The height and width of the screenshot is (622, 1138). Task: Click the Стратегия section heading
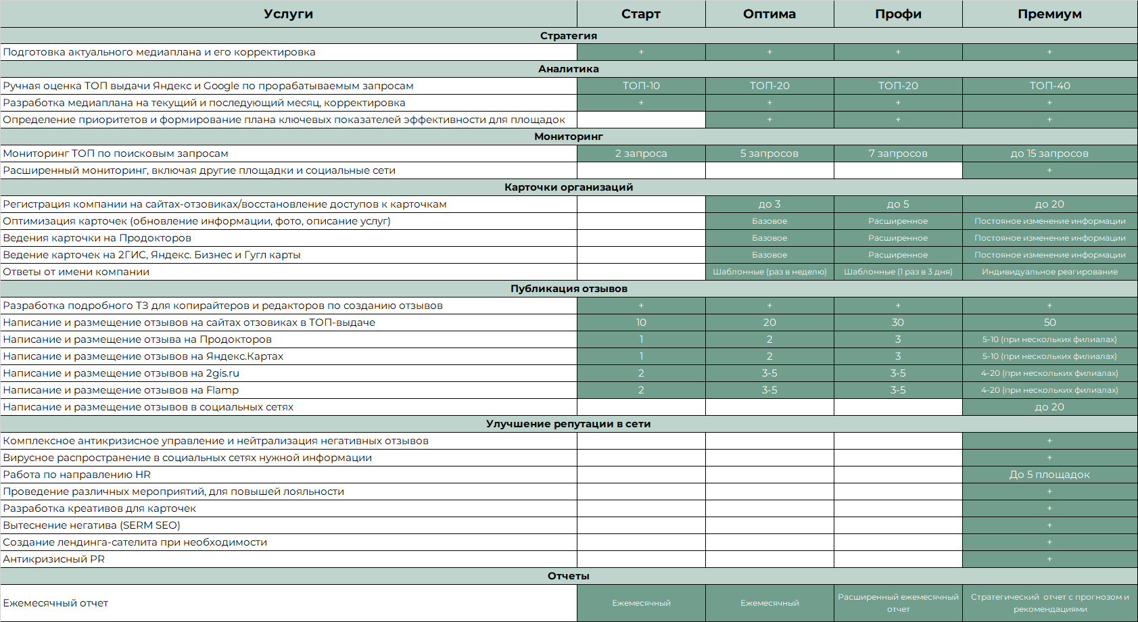[568, 36]
